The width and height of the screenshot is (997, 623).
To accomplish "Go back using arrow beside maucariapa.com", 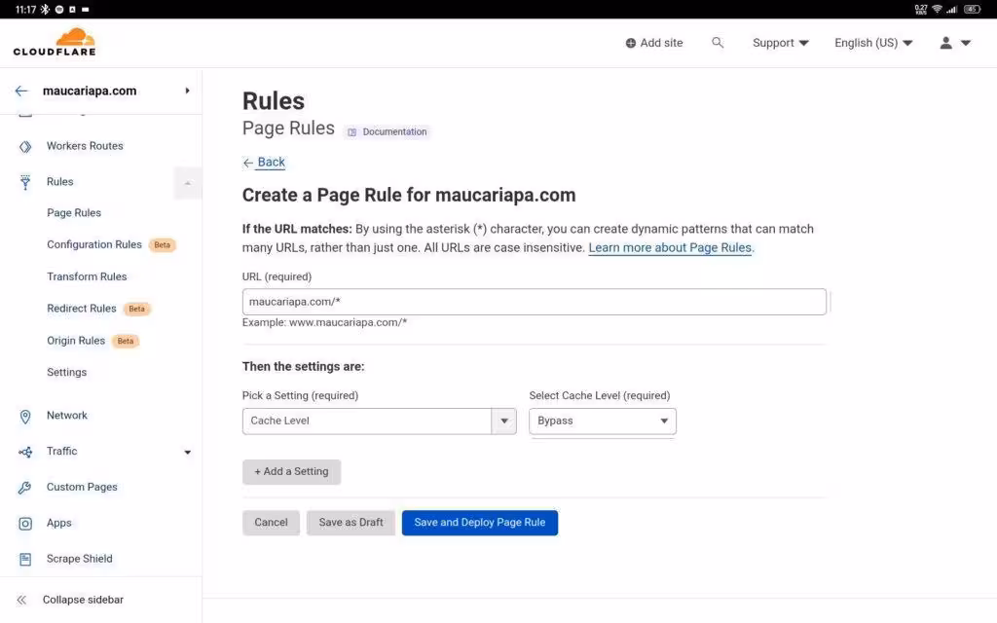I will [21, 91].
